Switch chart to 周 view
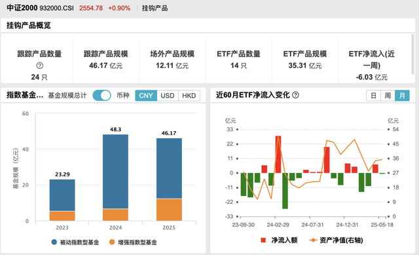Viewport: 419px width, 255px height. coord(388,96)
